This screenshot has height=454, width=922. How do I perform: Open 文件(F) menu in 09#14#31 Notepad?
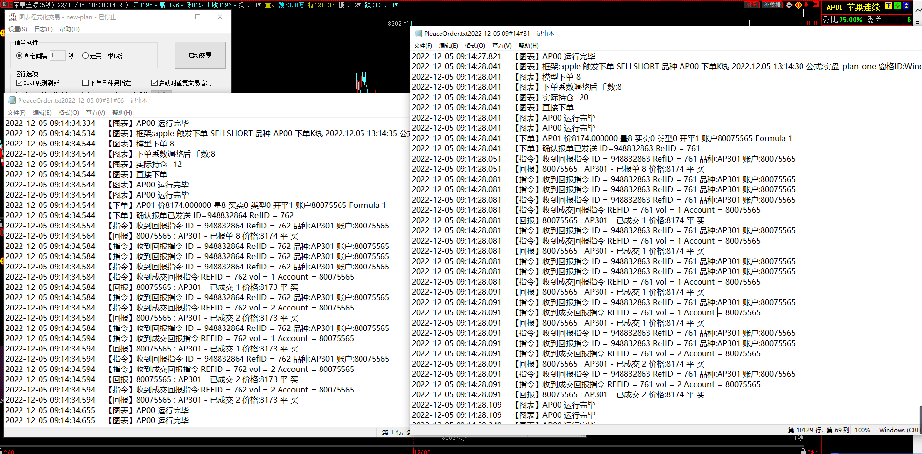coord(423,46)
